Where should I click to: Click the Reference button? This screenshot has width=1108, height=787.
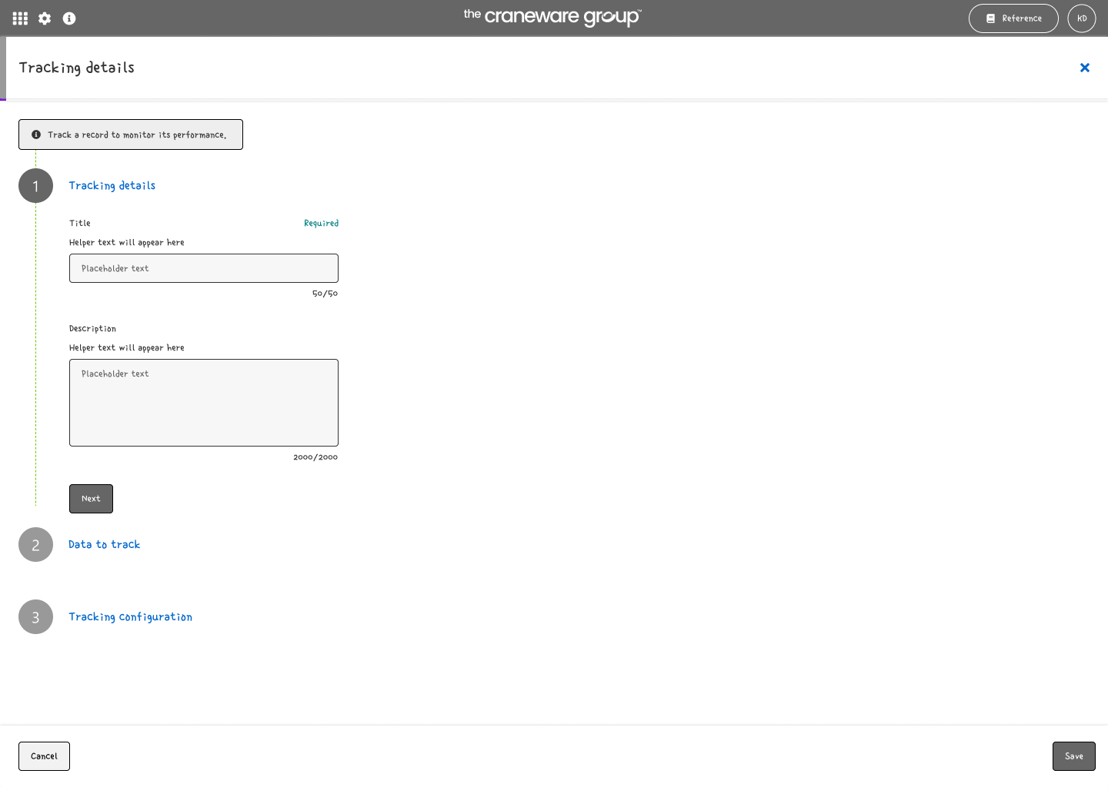(1013, 18)
